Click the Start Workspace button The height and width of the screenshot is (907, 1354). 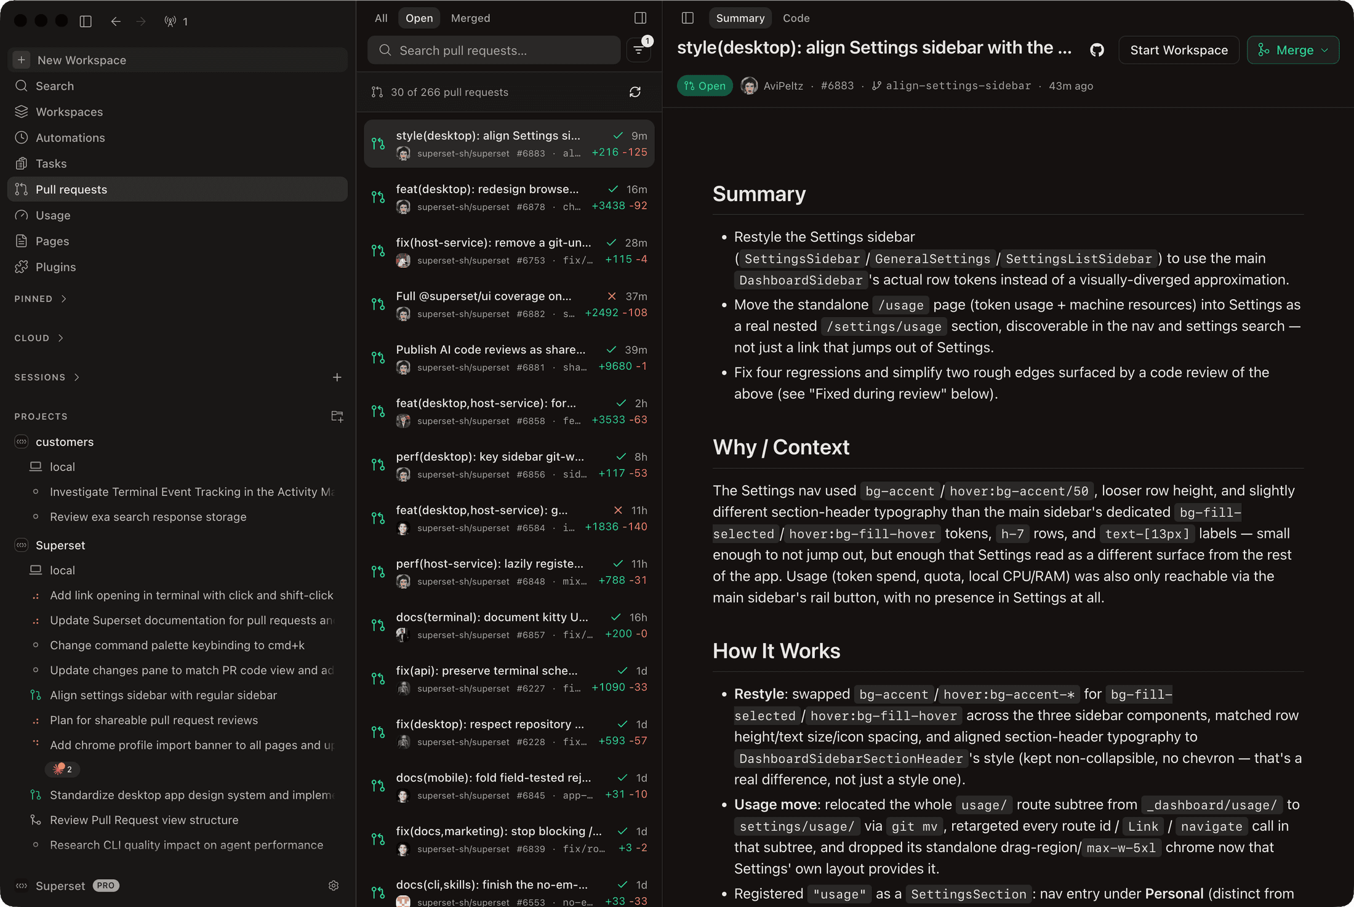(x=1179, y=50)
